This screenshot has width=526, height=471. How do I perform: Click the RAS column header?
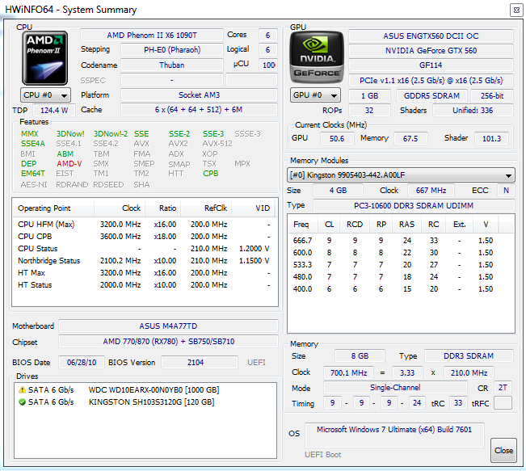click(x=407, y=224)
